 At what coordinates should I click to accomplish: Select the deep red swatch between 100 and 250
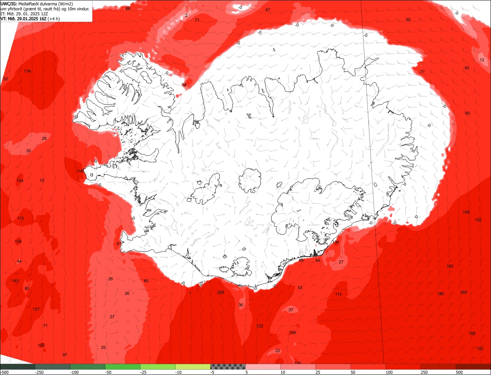[404, 367]
